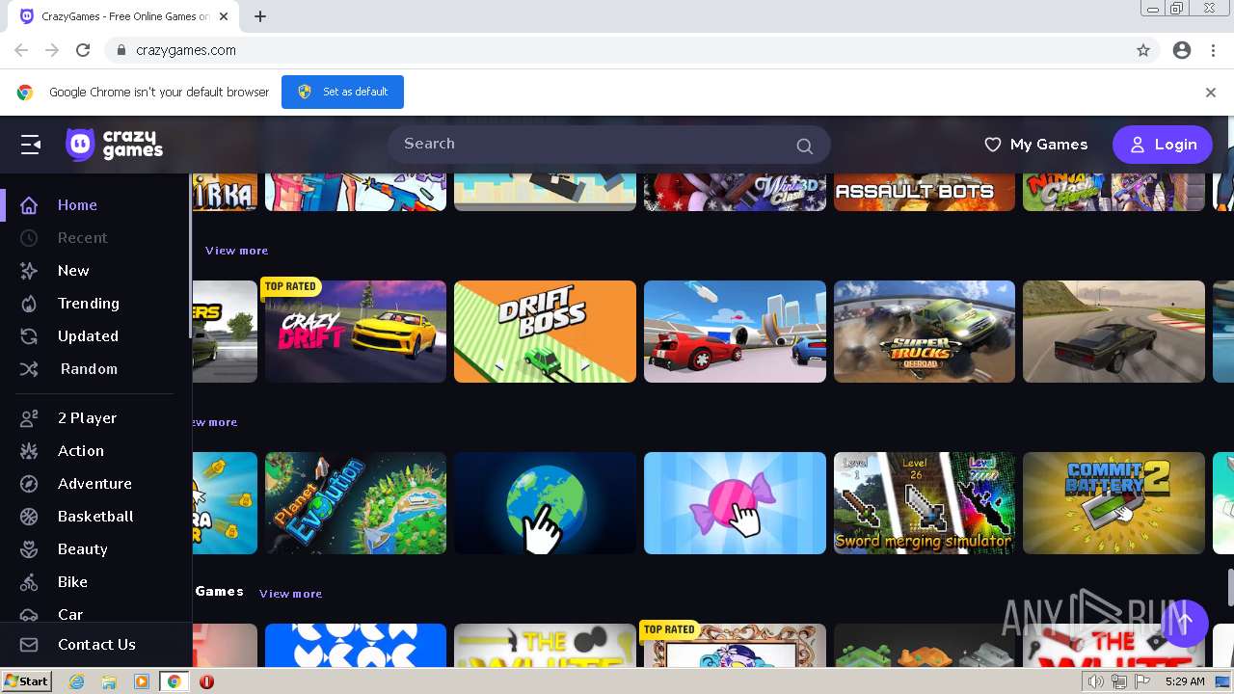Click the Basketball ball icon
The width and height of the screenshot is (1234, 694).
29,517
